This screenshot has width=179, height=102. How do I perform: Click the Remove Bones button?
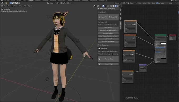coord(108,59)
